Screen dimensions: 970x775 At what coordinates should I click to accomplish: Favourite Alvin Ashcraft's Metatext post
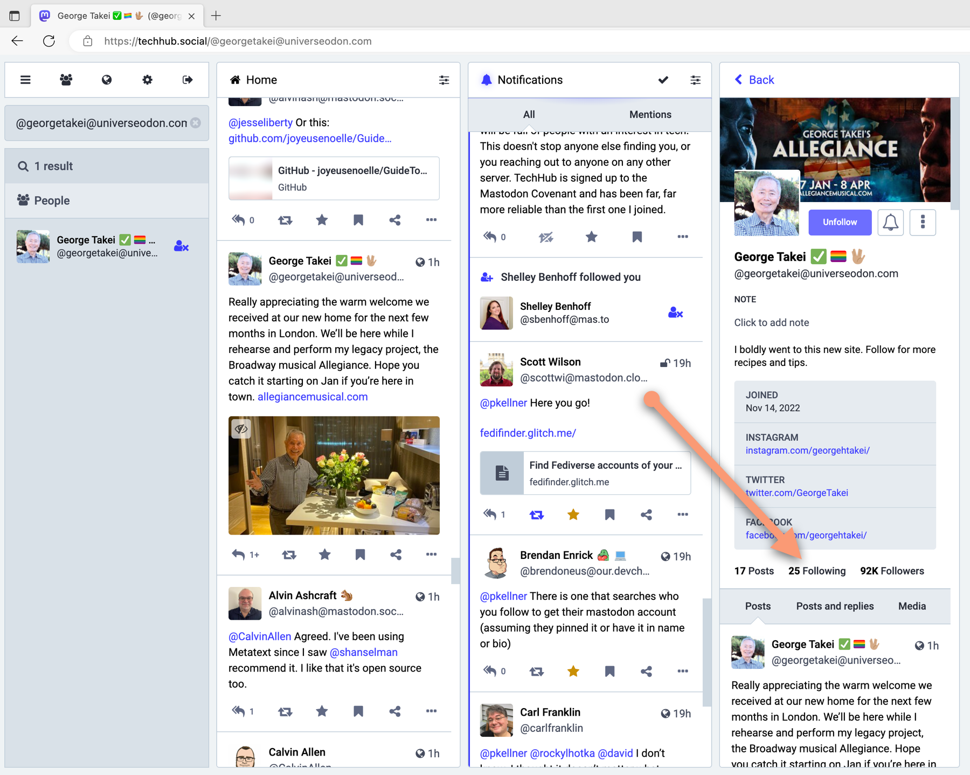[x=322, y=711]
